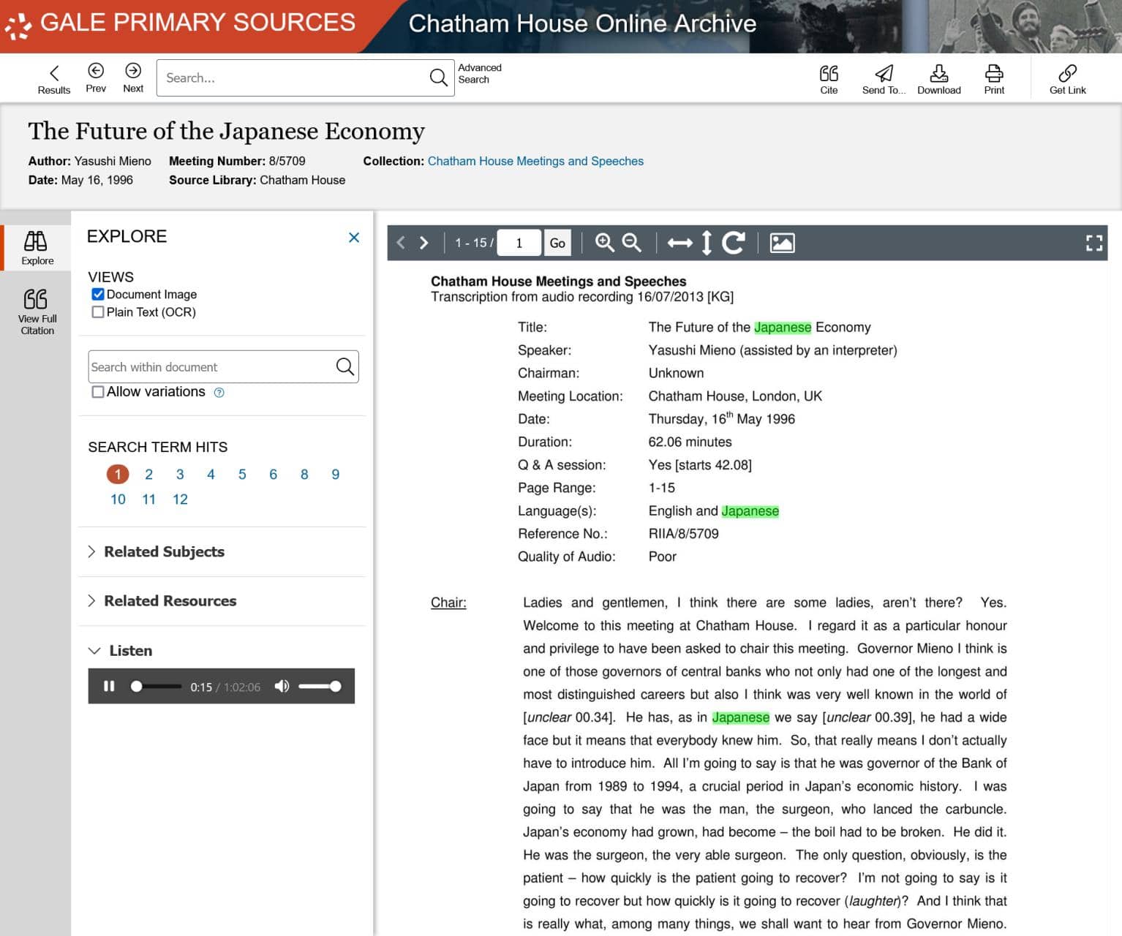Expand Related Subjects section
The width and height of the screenshot is (1122, 936).
(156, 551)
